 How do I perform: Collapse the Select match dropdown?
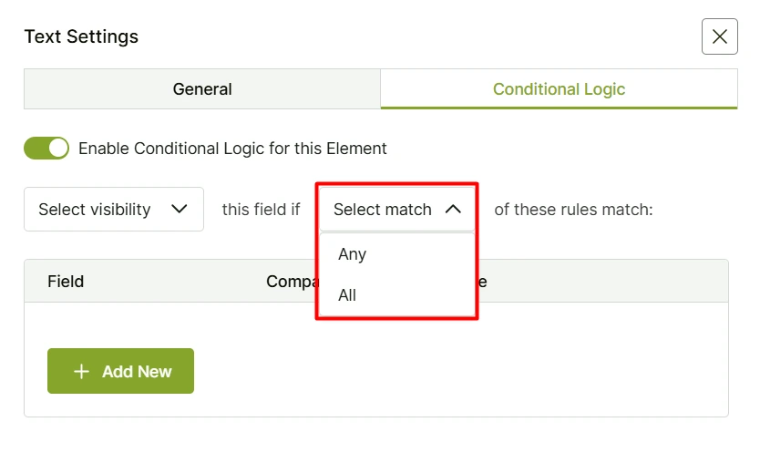pyautogui.click(x=383, y=210)
